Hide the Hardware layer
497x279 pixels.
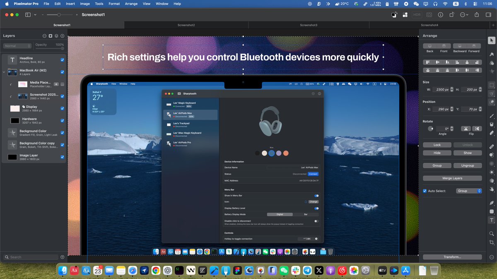point(62,121)
